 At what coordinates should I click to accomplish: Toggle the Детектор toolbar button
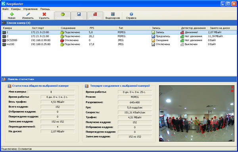(x=95, y=16)
